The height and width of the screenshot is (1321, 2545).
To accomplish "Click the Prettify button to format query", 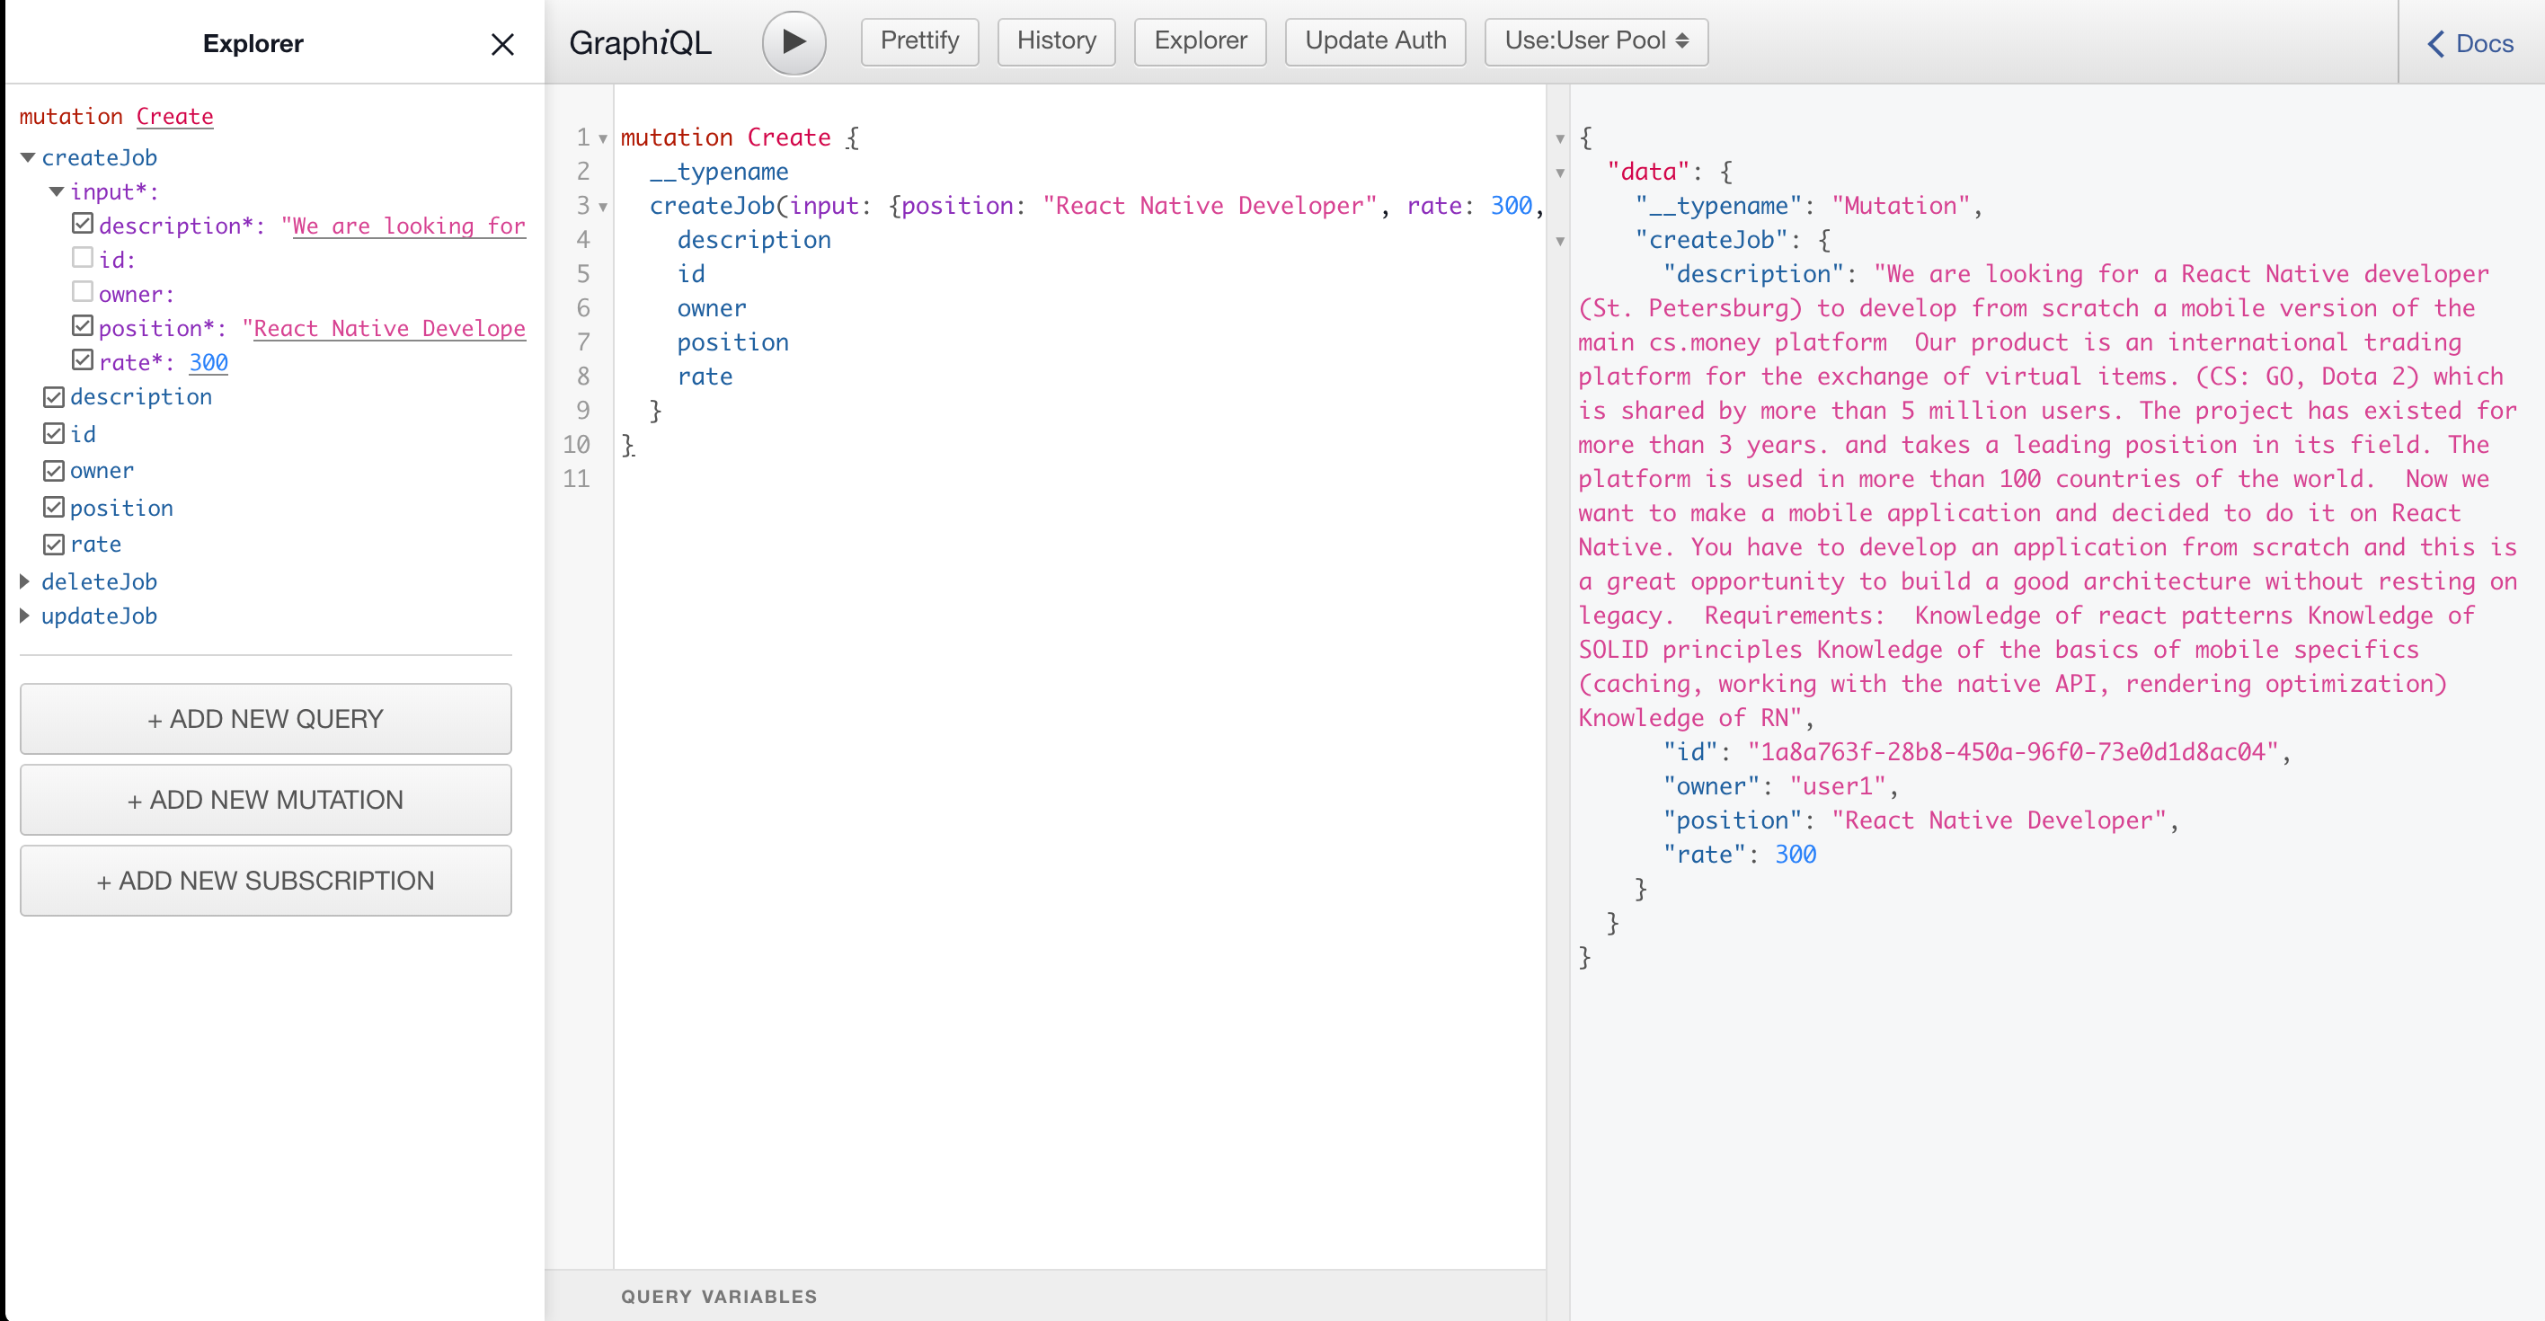I will 919,40.
